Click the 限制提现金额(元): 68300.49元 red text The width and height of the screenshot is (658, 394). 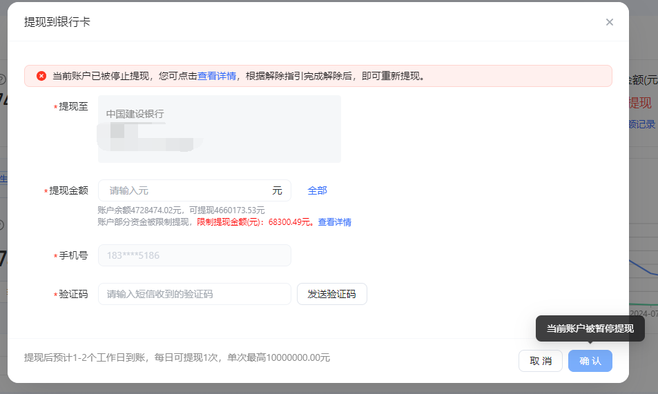click(x=255, y=222)
